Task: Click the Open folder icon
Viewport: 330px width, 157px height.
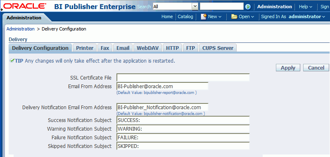Action: 234,16
